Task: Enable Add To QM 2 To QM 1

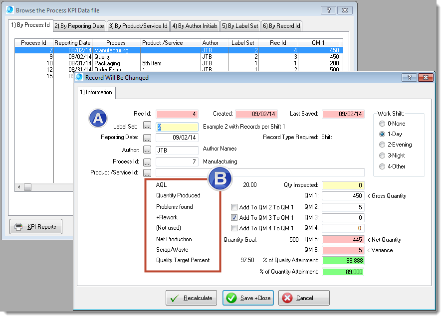Action: (234, 207)
